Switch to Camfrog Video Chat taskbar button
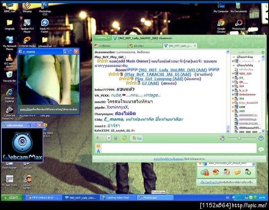 coord(118,197)
